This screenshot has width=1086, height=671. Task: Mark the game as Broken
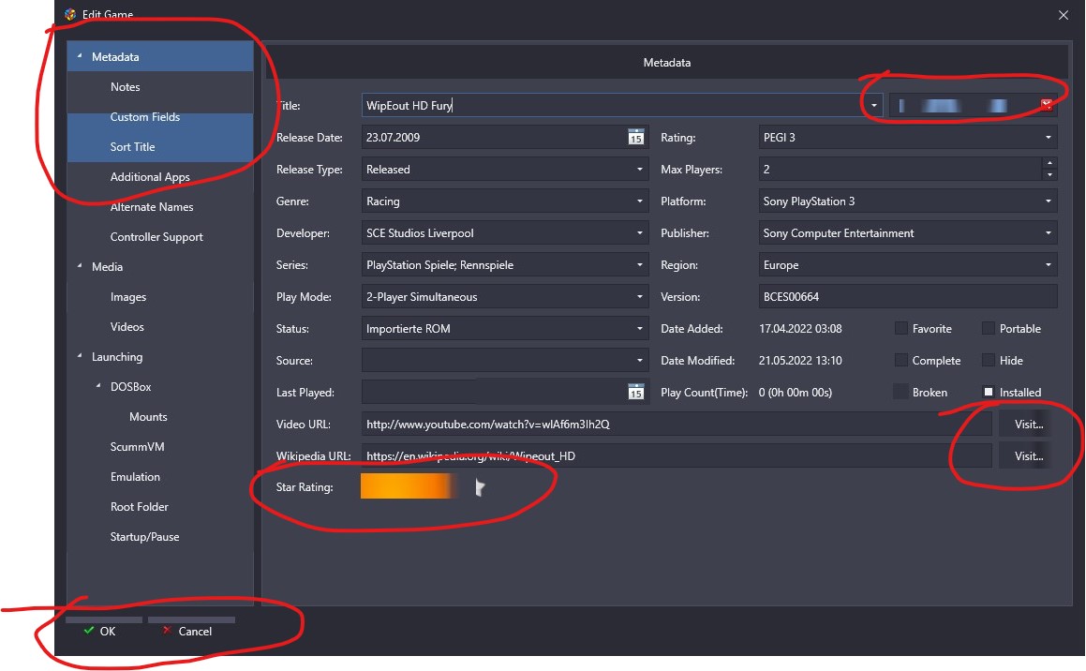pos(901,392)
